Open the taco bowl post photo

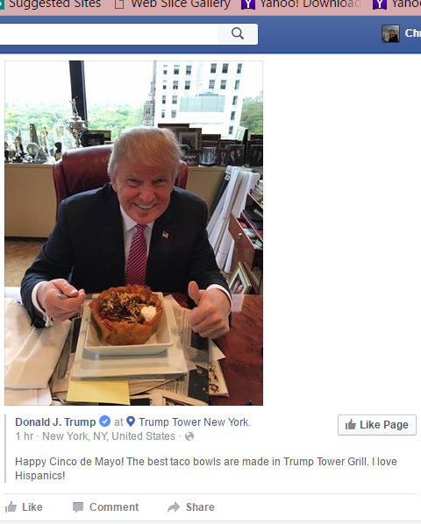134,233
